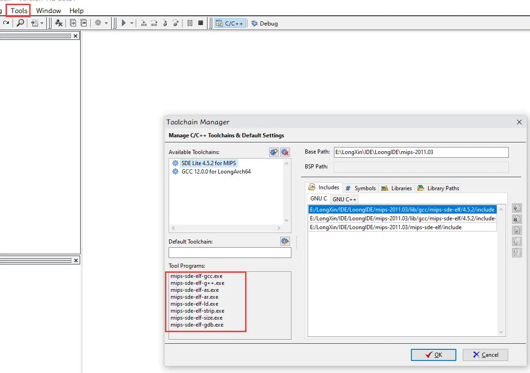Switch to the Debug perspective
Image resolution: width=530 pixels, height=373 pixels.
(x=265, y=23)
